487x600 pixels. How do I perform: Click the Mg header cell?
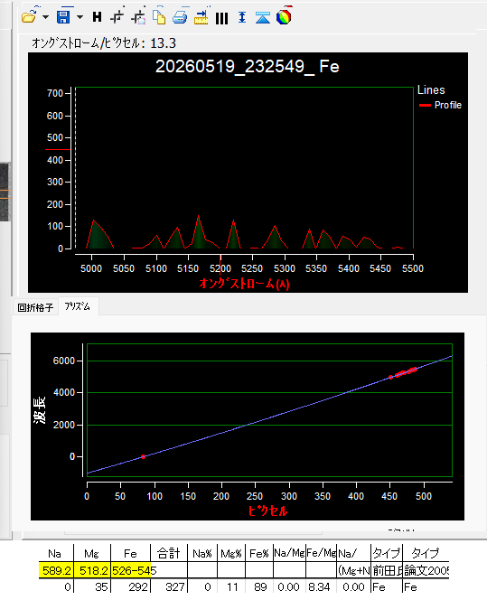[92, 553]
